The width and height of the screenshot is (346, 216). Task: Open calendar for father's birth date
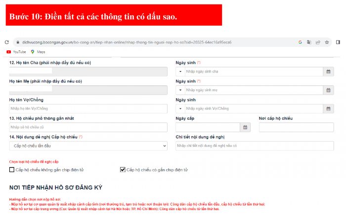click(x=328, y=72)
